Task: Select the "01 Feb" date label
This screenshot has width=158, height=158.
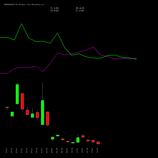Action: pos(42,150)
